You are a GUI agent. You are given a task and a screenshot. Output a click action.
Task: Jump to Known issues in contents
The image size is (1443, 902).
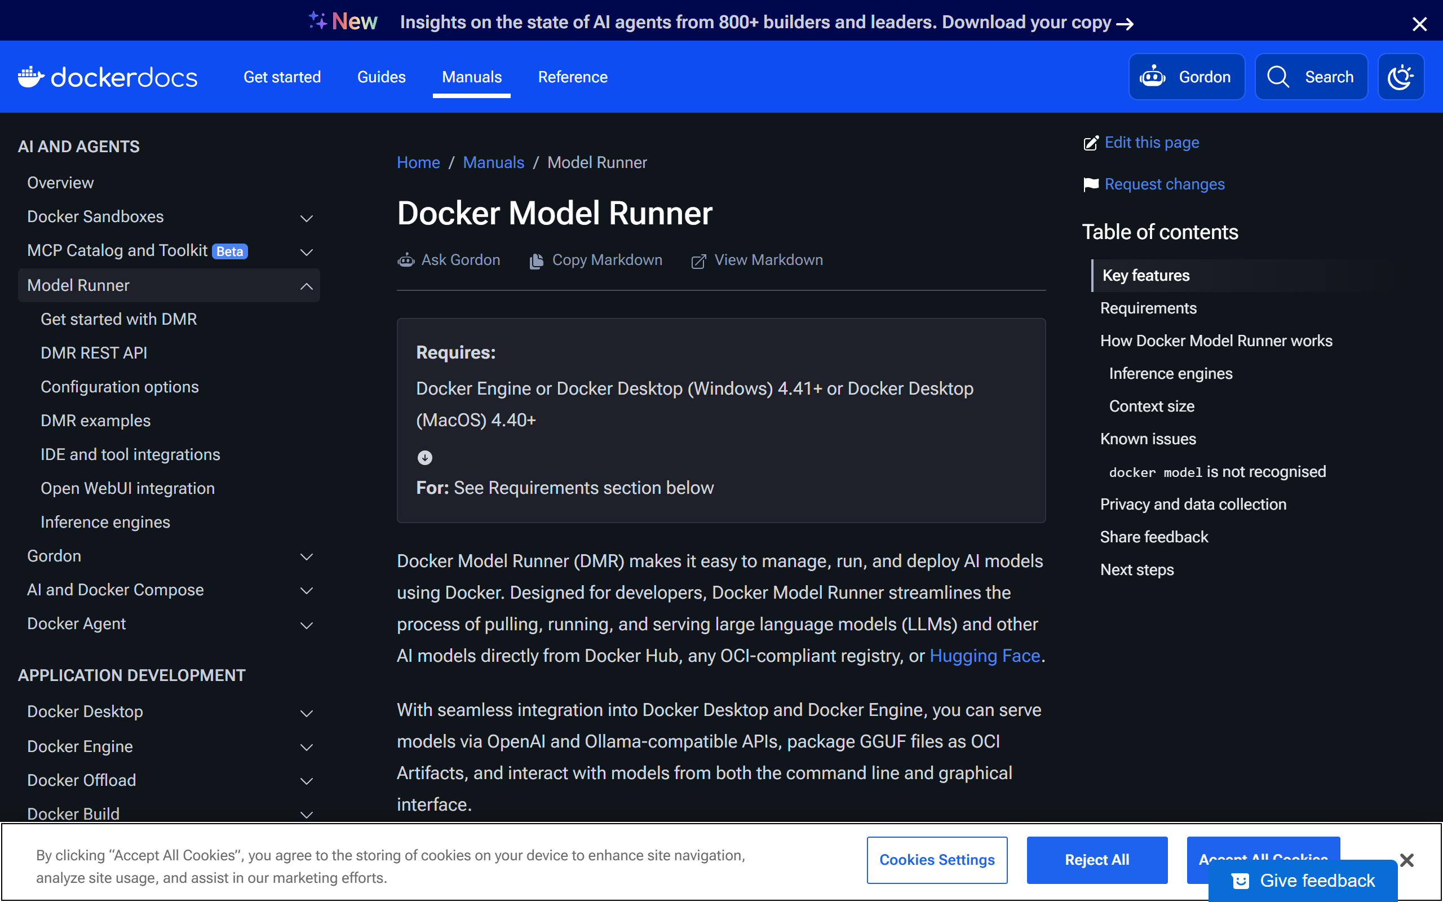[1148, 439]
